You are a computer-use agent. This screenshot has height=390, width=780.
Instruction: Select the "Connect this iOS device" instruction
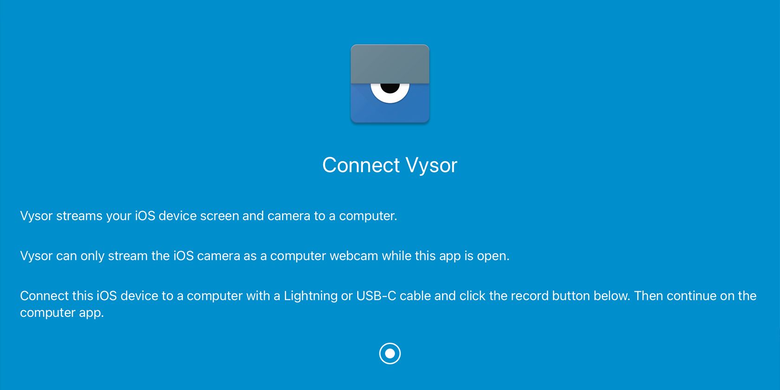(x=388, y=304)
